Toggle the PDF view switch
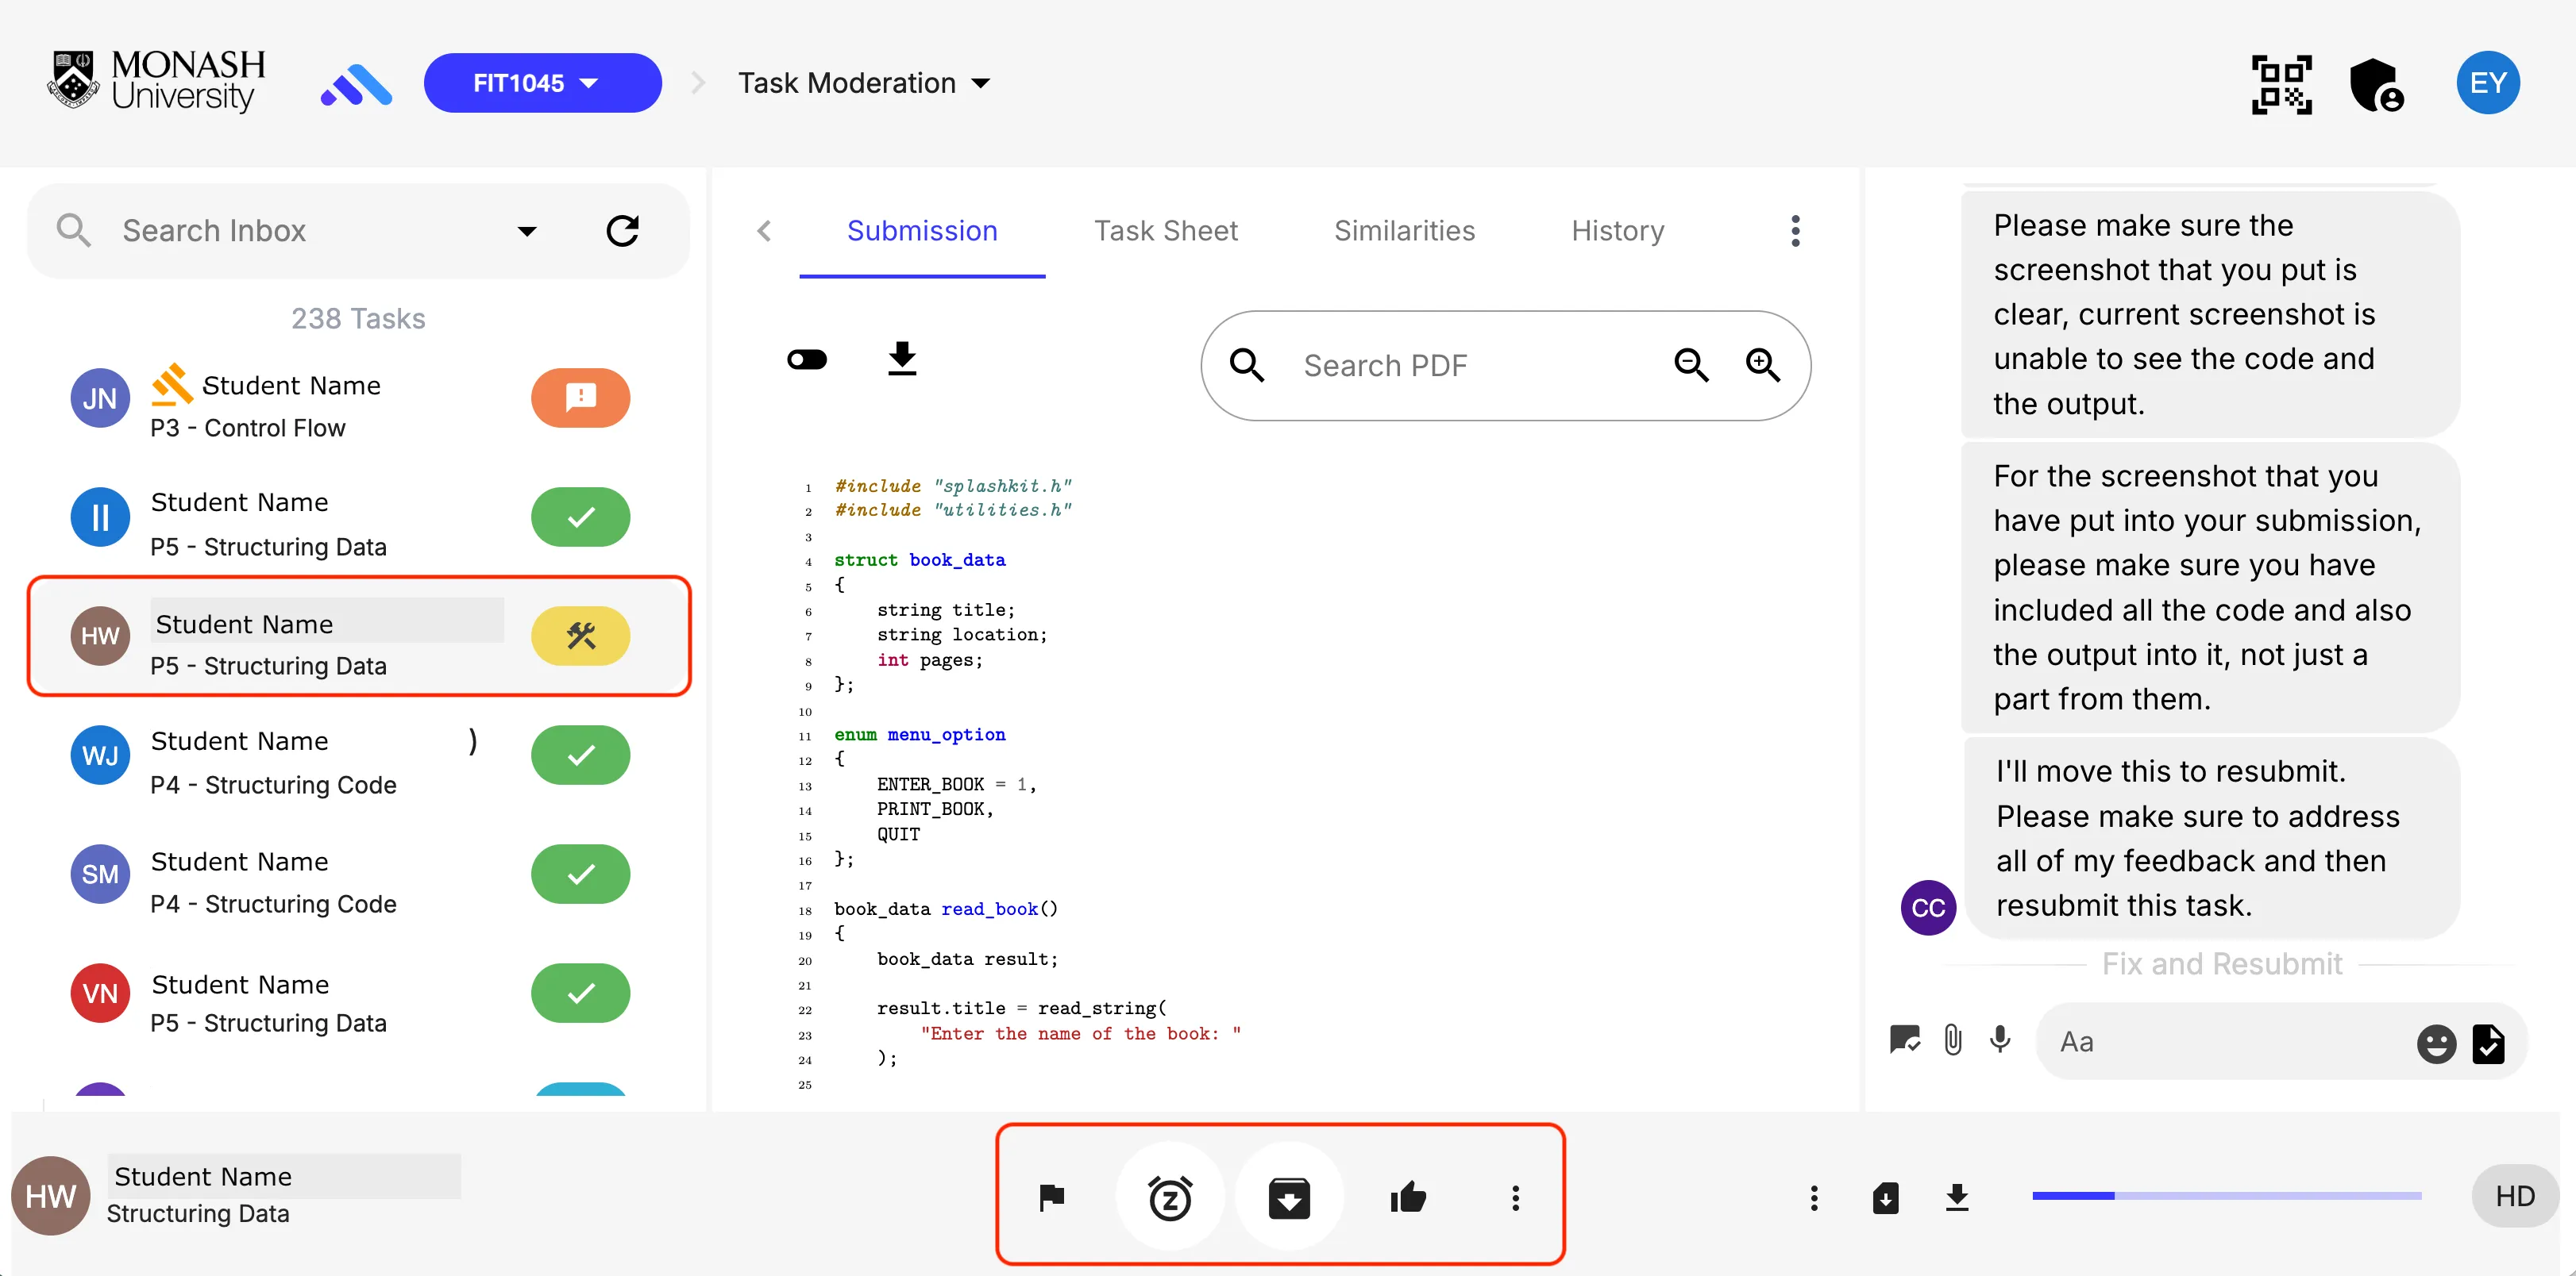 coord(806,359)
